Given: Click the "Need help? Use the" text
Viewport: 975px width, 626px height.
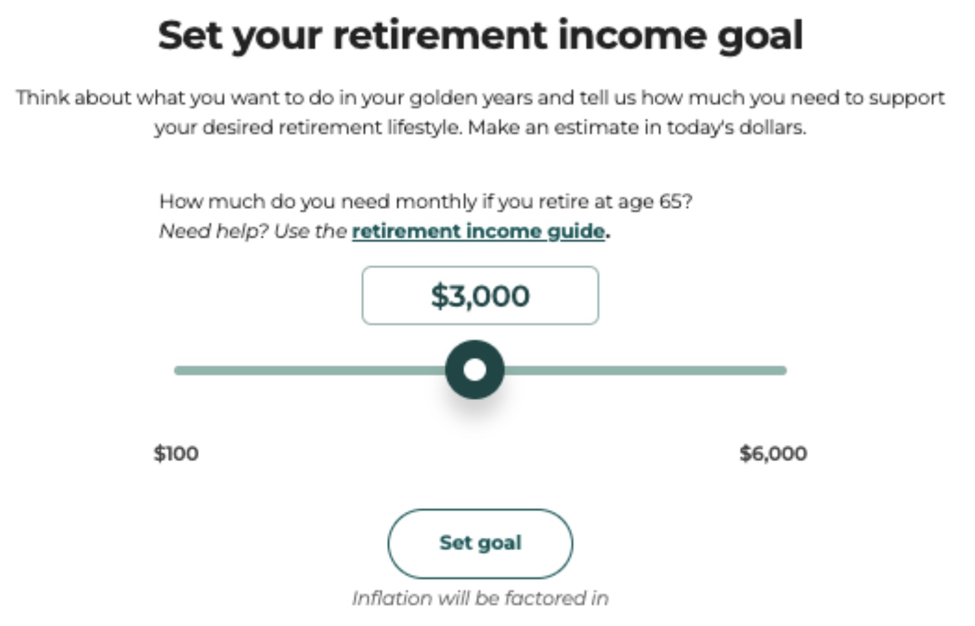Looking at the screenshot, I should click(253, 231).
